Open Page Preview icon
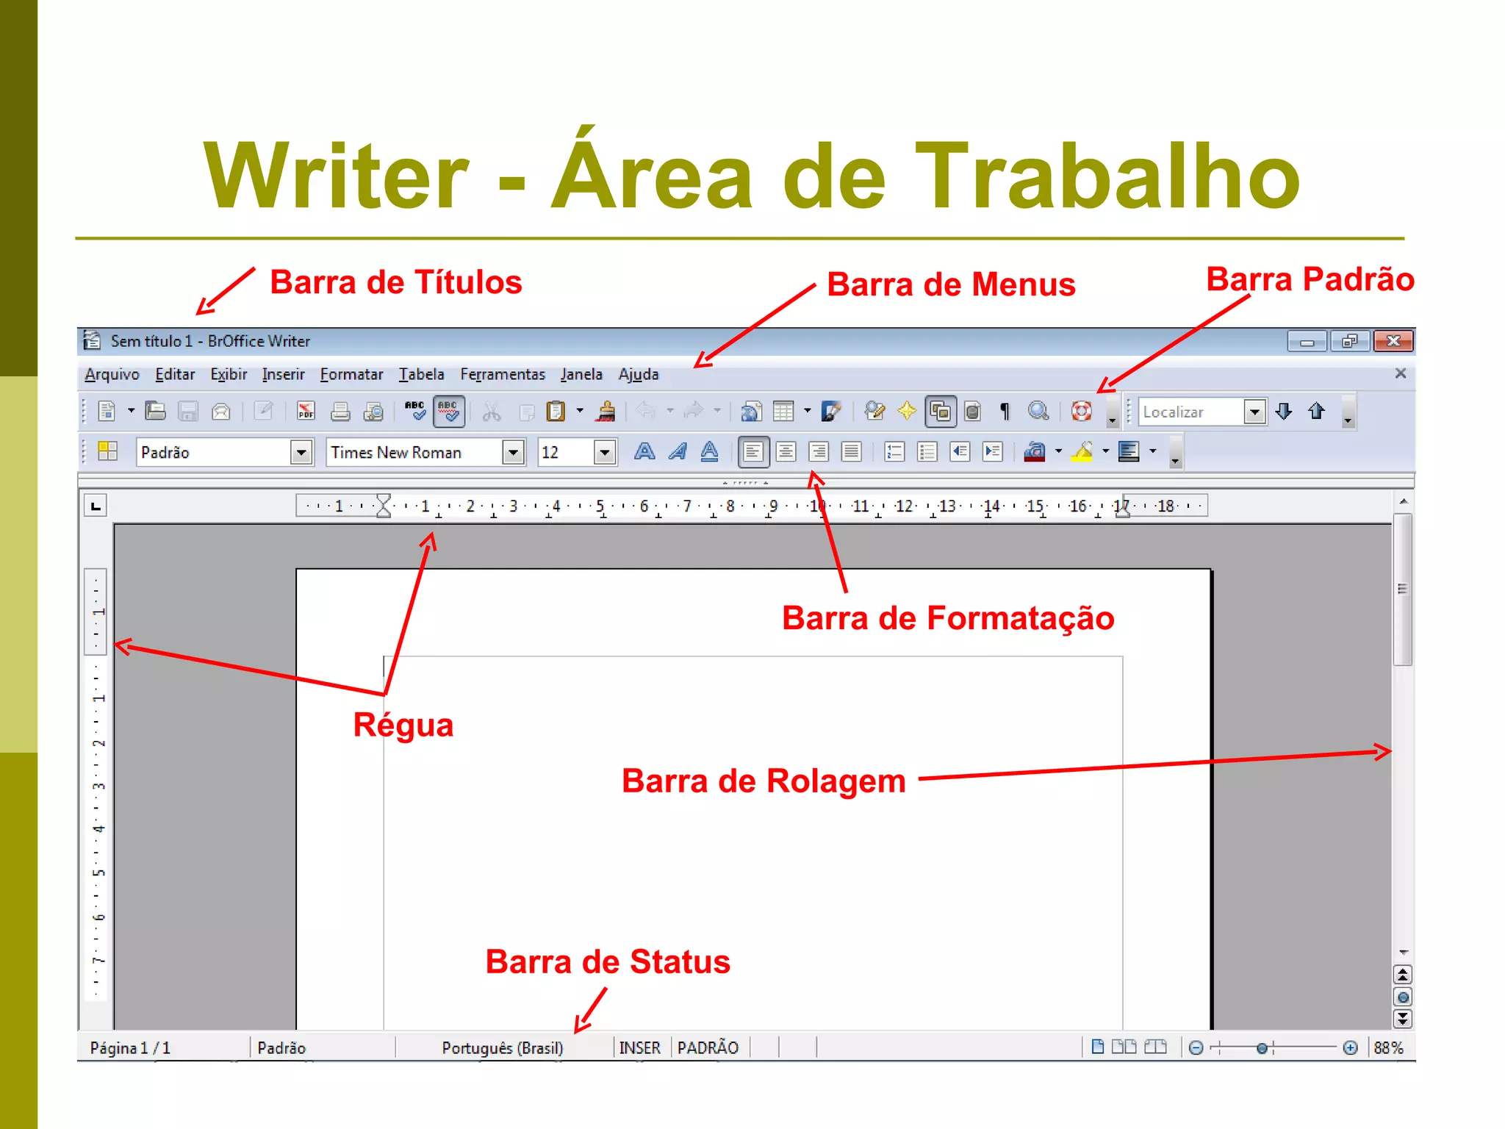Image resolution: width=1505 pixels, height=1129 pixels. (x=373, y=411)
